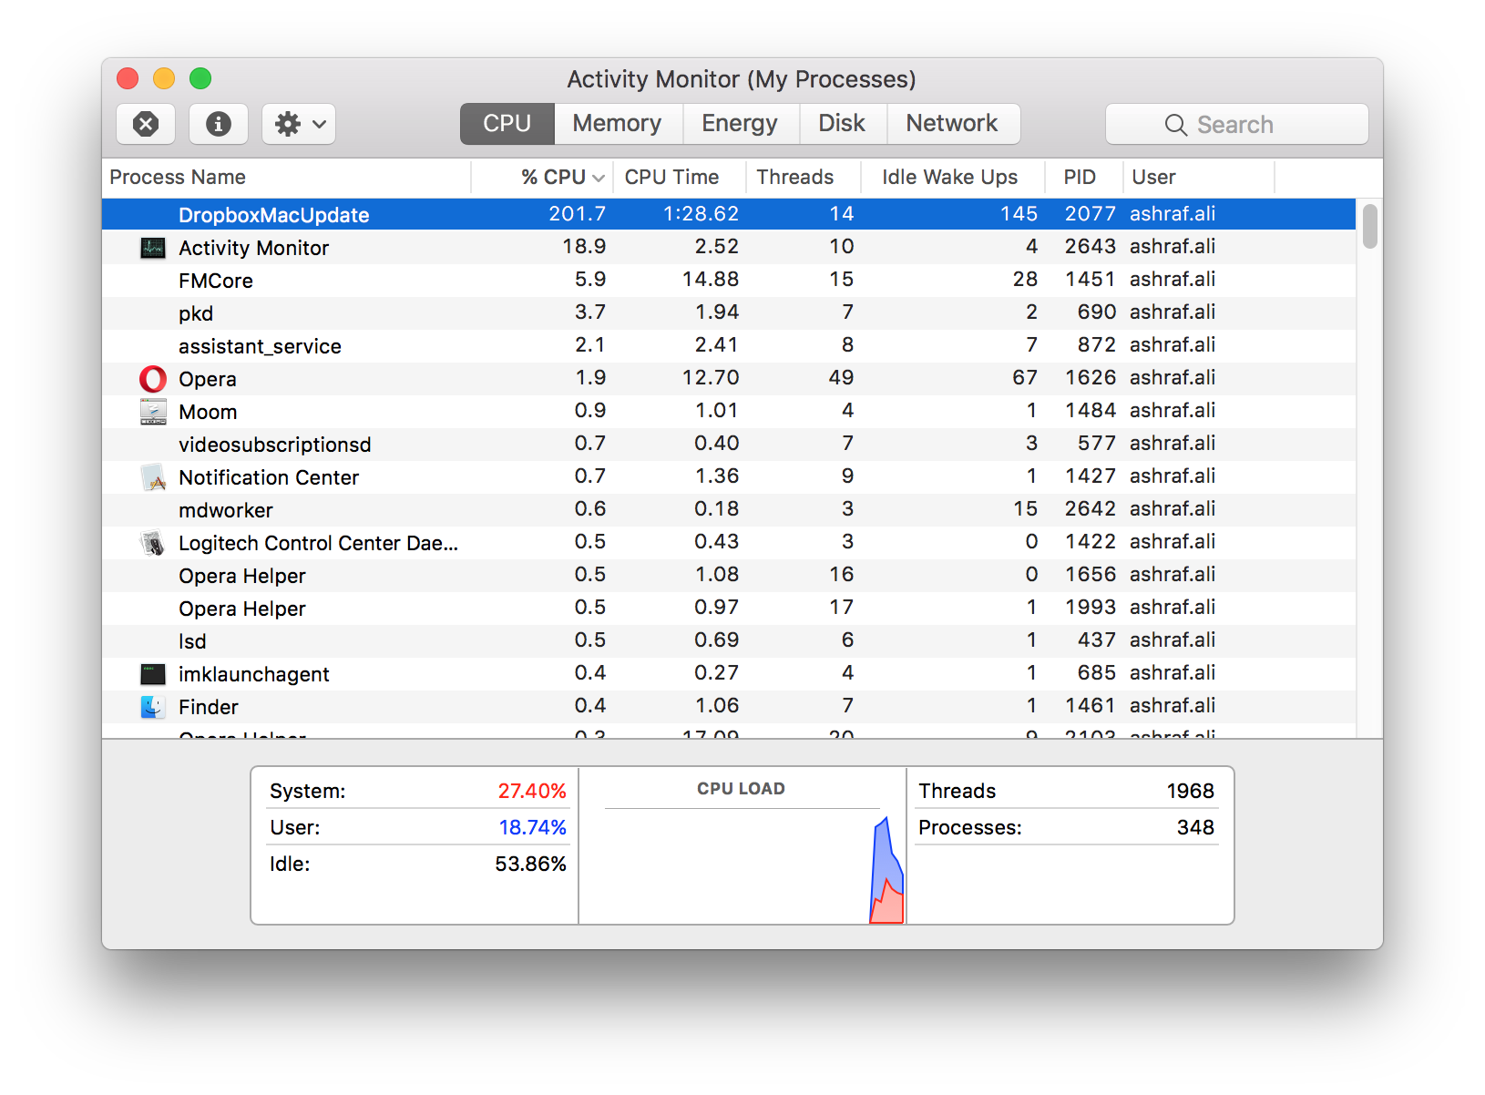Click the Threads total 1968
The height and width of the screenshot is (1095, 1485).
[x=1190, y=791]
